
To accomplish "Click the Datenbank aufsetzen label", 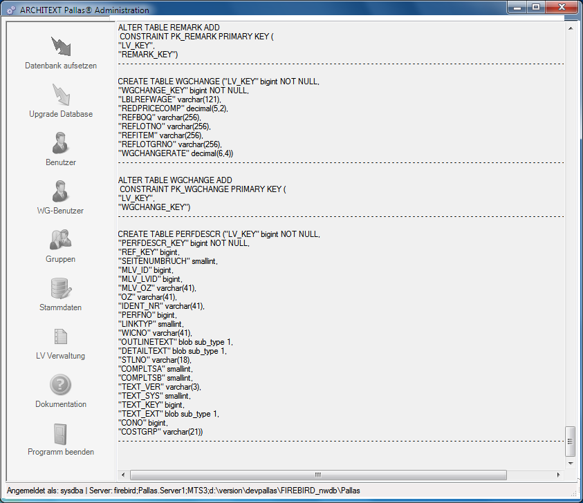I will (x=61, y=66).
